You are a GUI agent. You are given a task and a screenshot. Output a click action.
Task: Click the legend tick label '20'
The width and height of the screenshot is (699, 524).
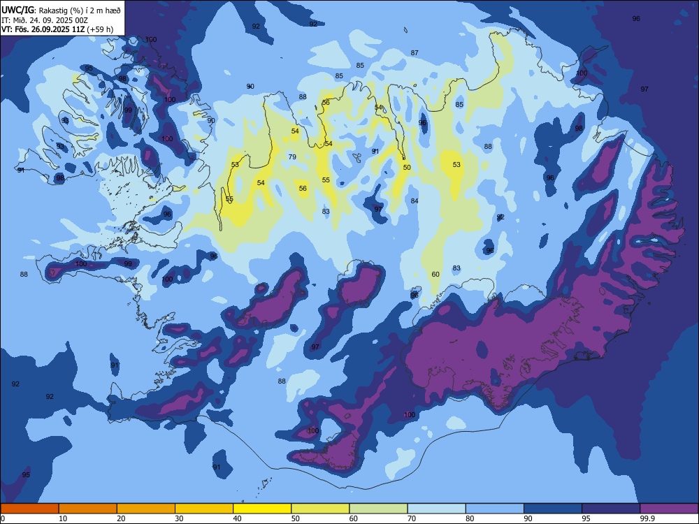121,518
